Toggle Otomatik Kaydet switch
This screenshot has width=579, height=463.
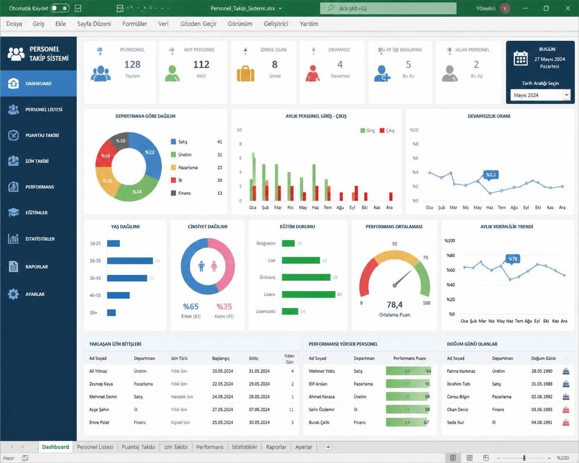click(60, 8)
